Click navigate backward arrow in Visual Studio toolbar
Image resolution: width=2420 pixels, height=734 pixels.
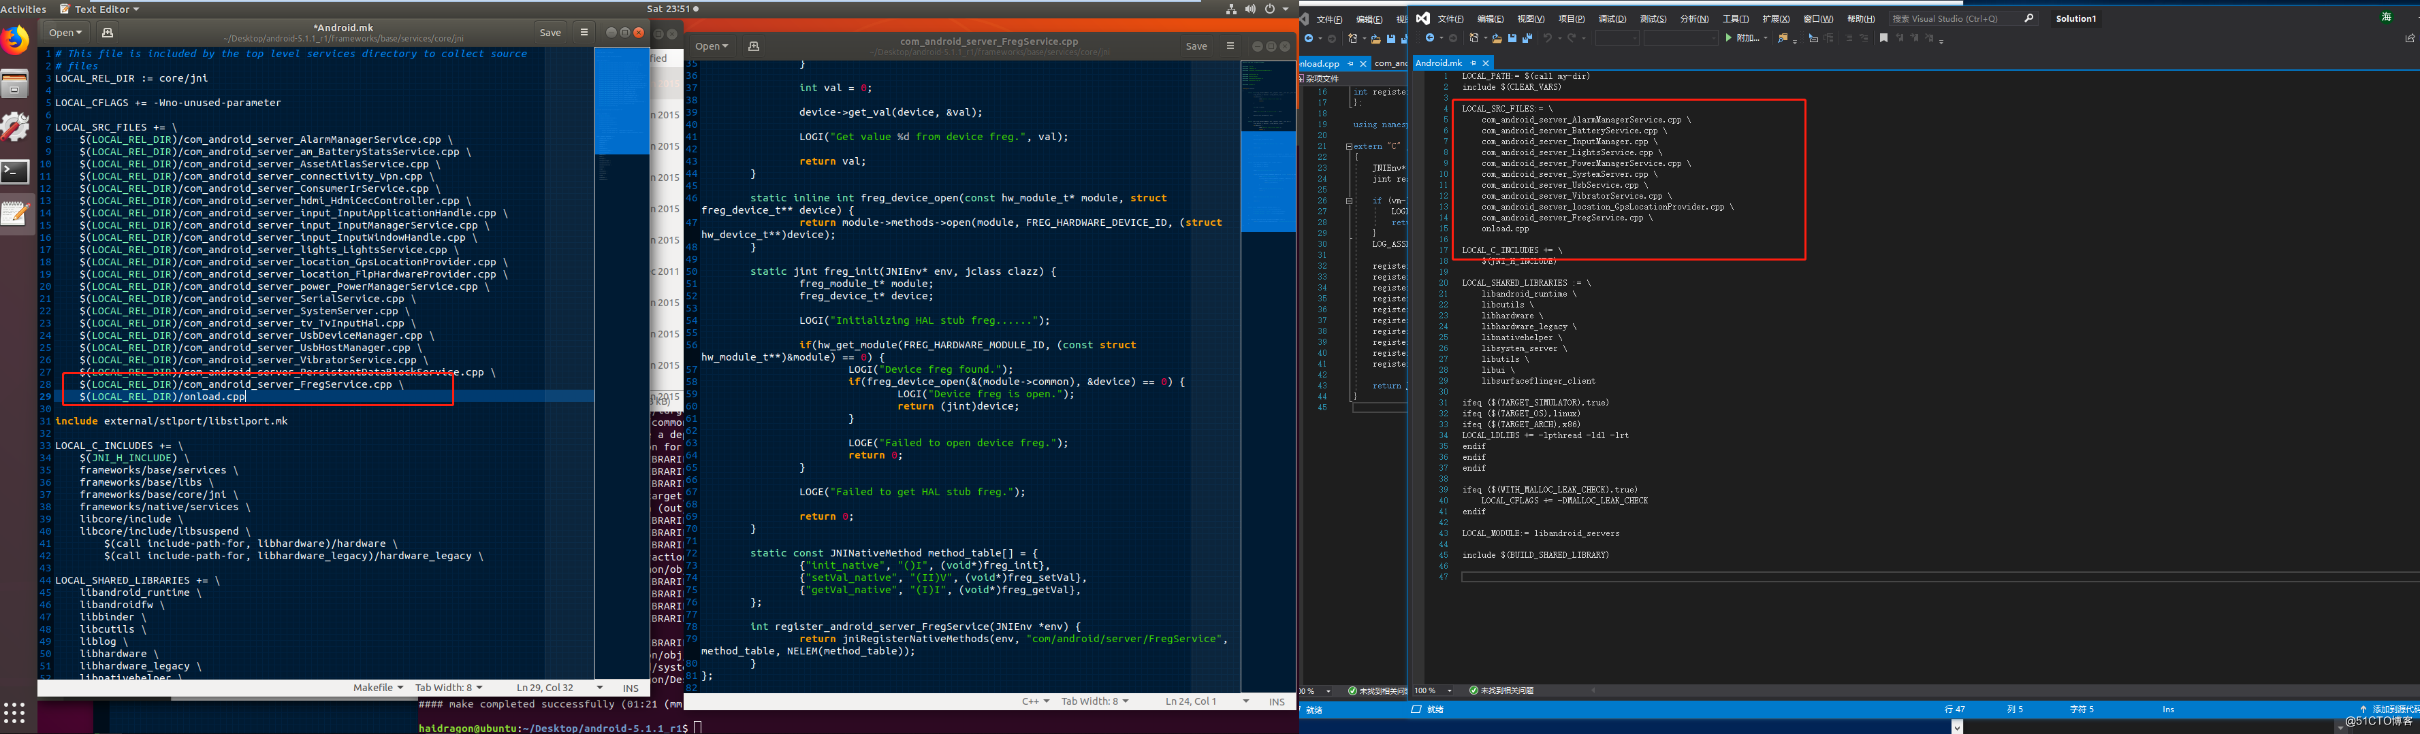click(x=1430, y=39)
